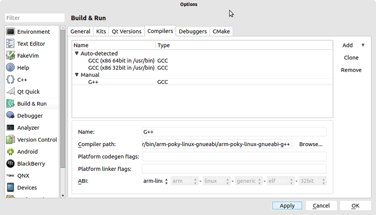Select the Qt Quick category icon
Image resolution: width=376 pixels, height=215 pixels.
pyautogui.click(x=11, y=92)
